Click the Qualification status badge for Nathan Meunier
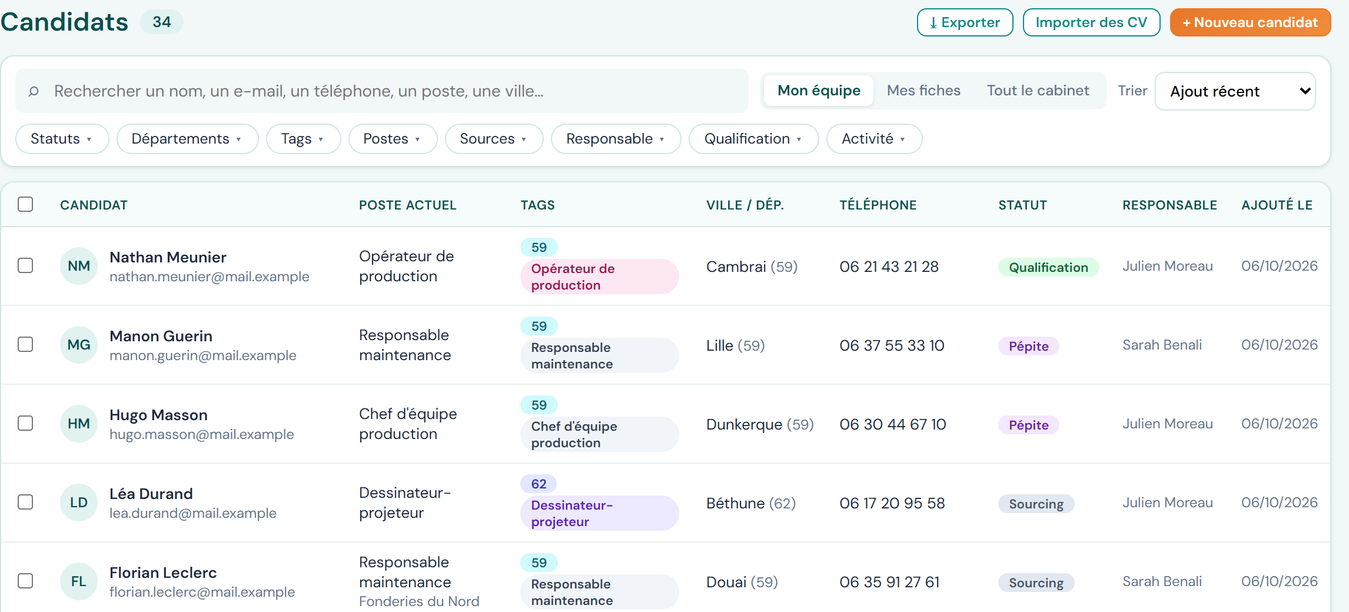The height and width of the screenshot is (612, 1349). click(1048, 267)
